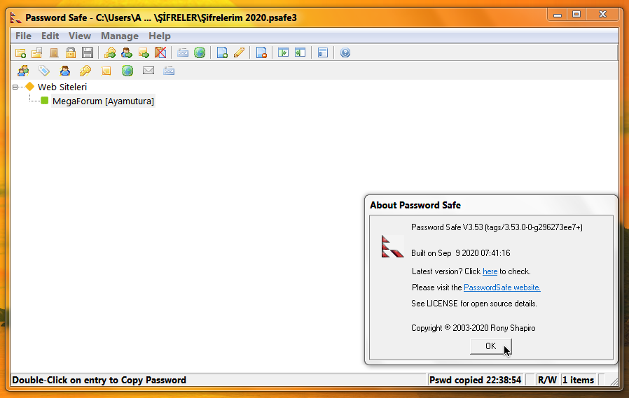This screenshot has height=398, width=629.
Task: Open the PasswordSafe website link
Action: tap(502, 287)
